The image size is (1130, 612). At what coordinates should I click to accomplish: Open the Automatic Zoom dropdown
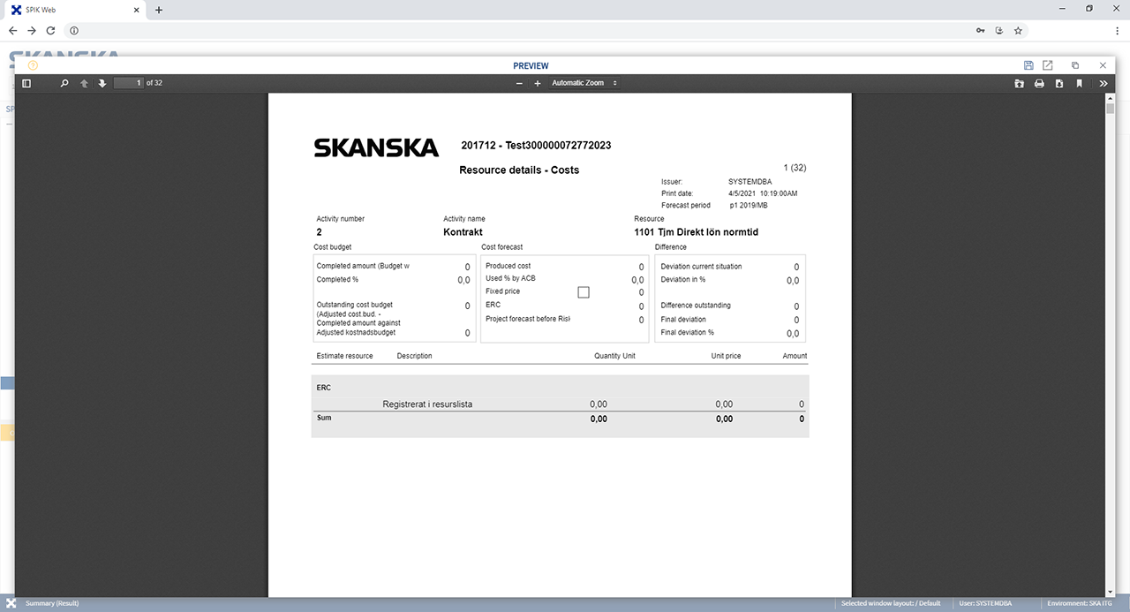point(584,83)
